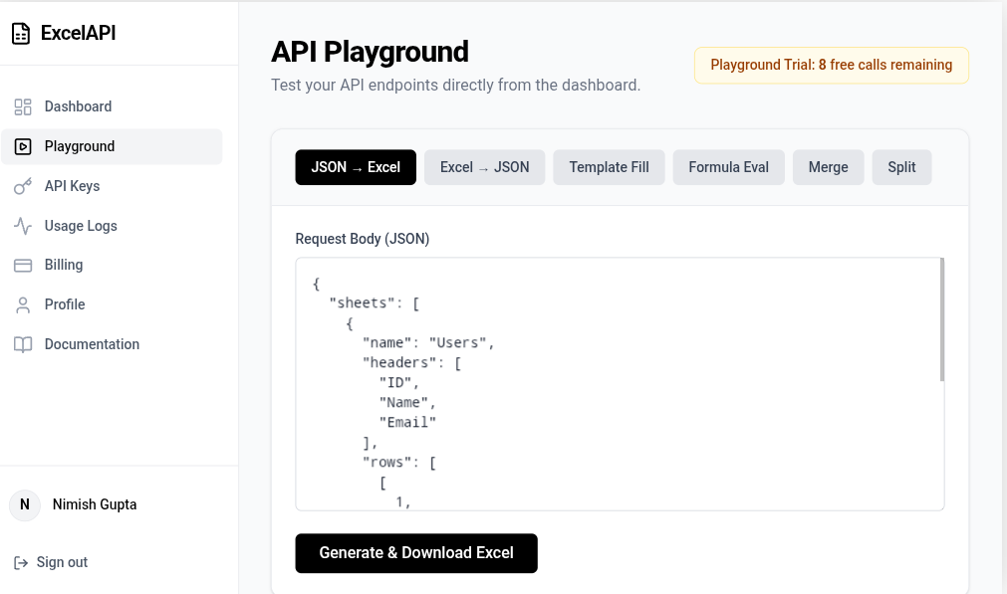1007x594 pixels.
Task: Click the "ID", entry in editor
Action: (398, 383)
